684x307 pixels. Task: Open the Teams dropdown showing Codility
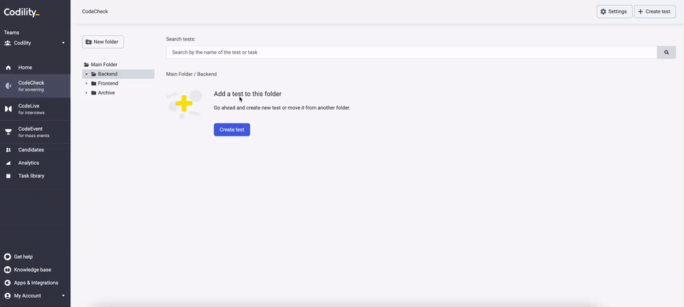pyautogui.click(x=35, y=43)
